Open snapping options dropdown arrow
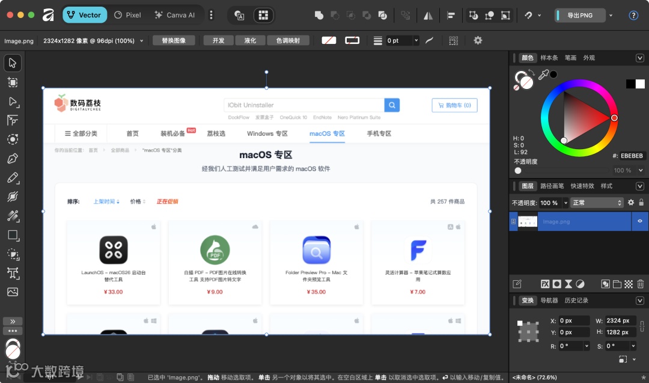This screenshot has width=649, height=383. pos(539,15)
